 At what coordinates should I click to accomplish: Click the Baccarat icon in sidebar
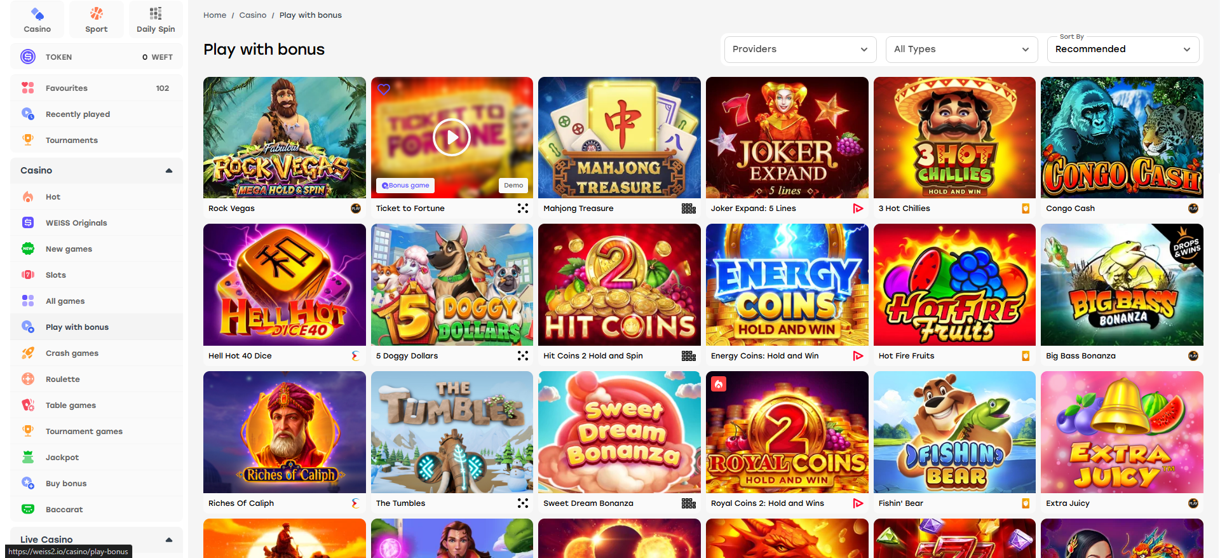(28, 510)
